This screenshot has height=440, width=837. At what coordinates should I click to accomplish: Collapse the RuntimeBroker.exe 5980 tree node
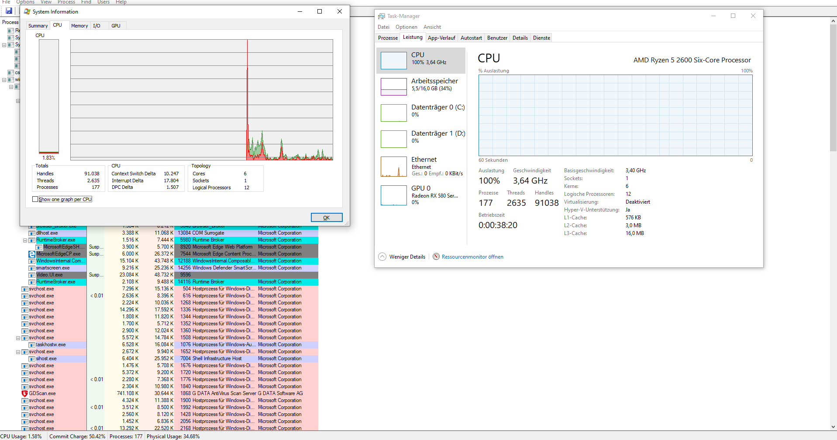(x=25, y=240)
